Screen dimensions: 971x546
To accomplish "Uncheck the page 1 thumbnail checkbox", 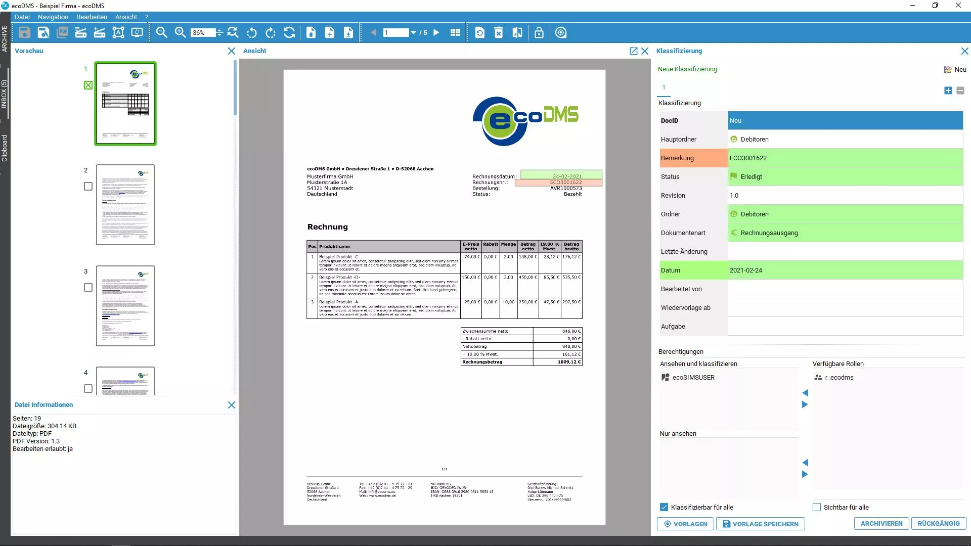I will [x=88, y=85].
